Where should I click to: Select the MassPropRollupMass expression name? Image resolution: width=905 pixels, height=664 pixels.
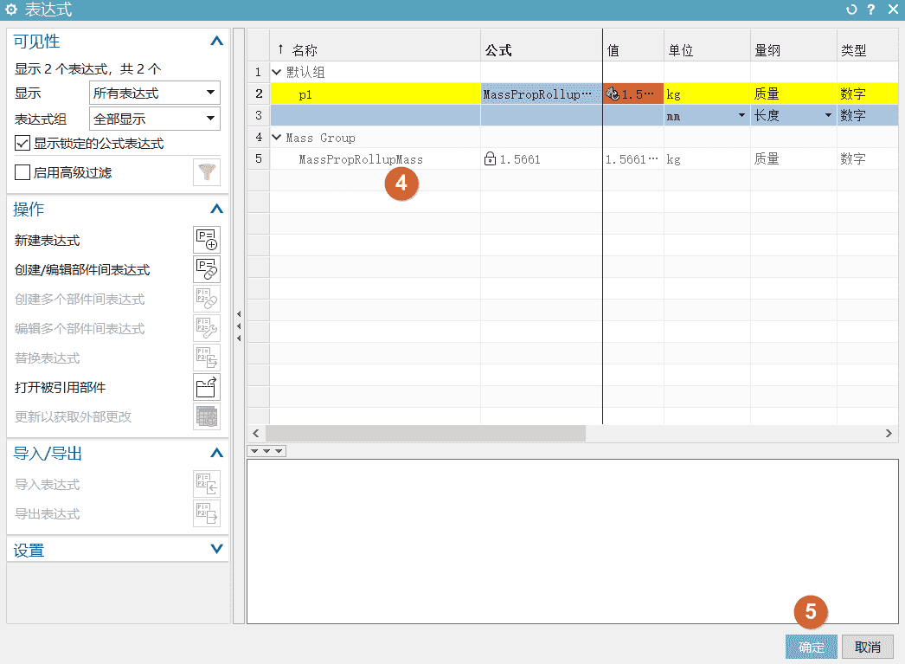coord(361,159)
